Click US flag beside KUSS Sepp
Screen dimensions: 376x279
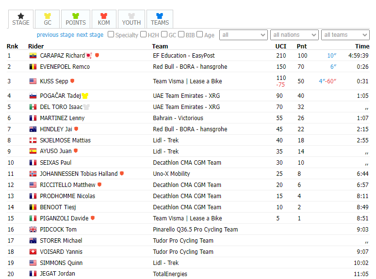tap(33, 81)
